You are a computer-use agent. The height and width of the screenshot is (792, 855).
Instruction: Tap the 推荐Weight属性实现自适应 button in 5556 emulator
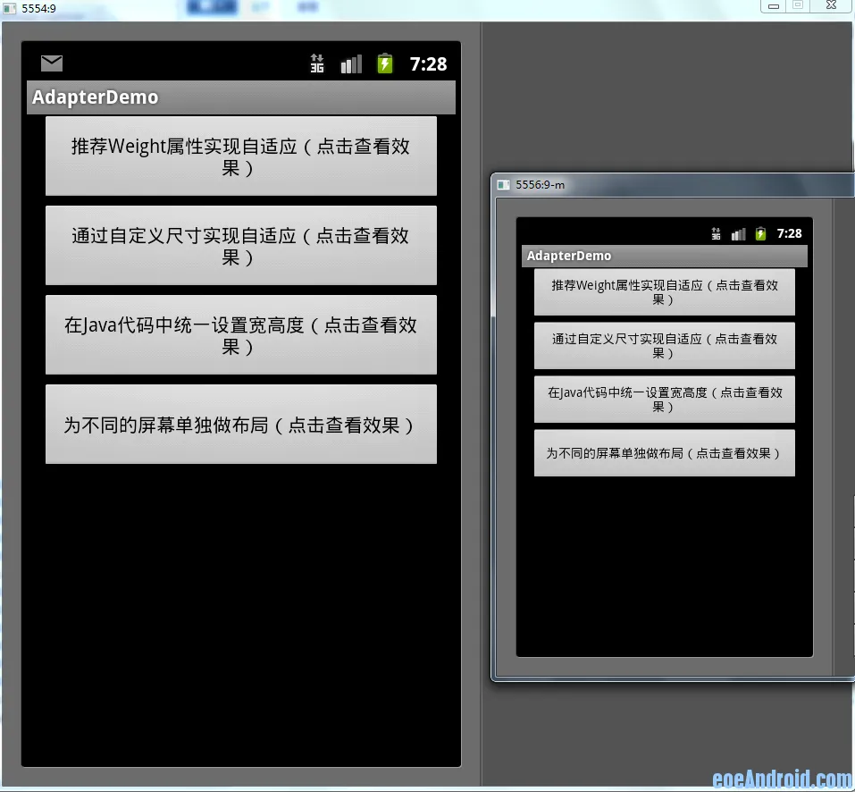click(x=665, y=291)
